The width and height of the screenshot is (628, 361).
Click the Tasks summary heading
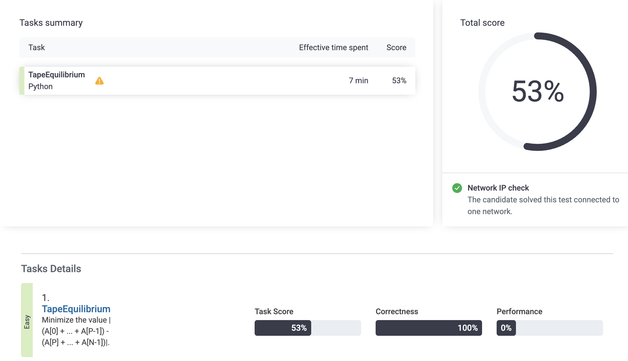tap(51, 23)
